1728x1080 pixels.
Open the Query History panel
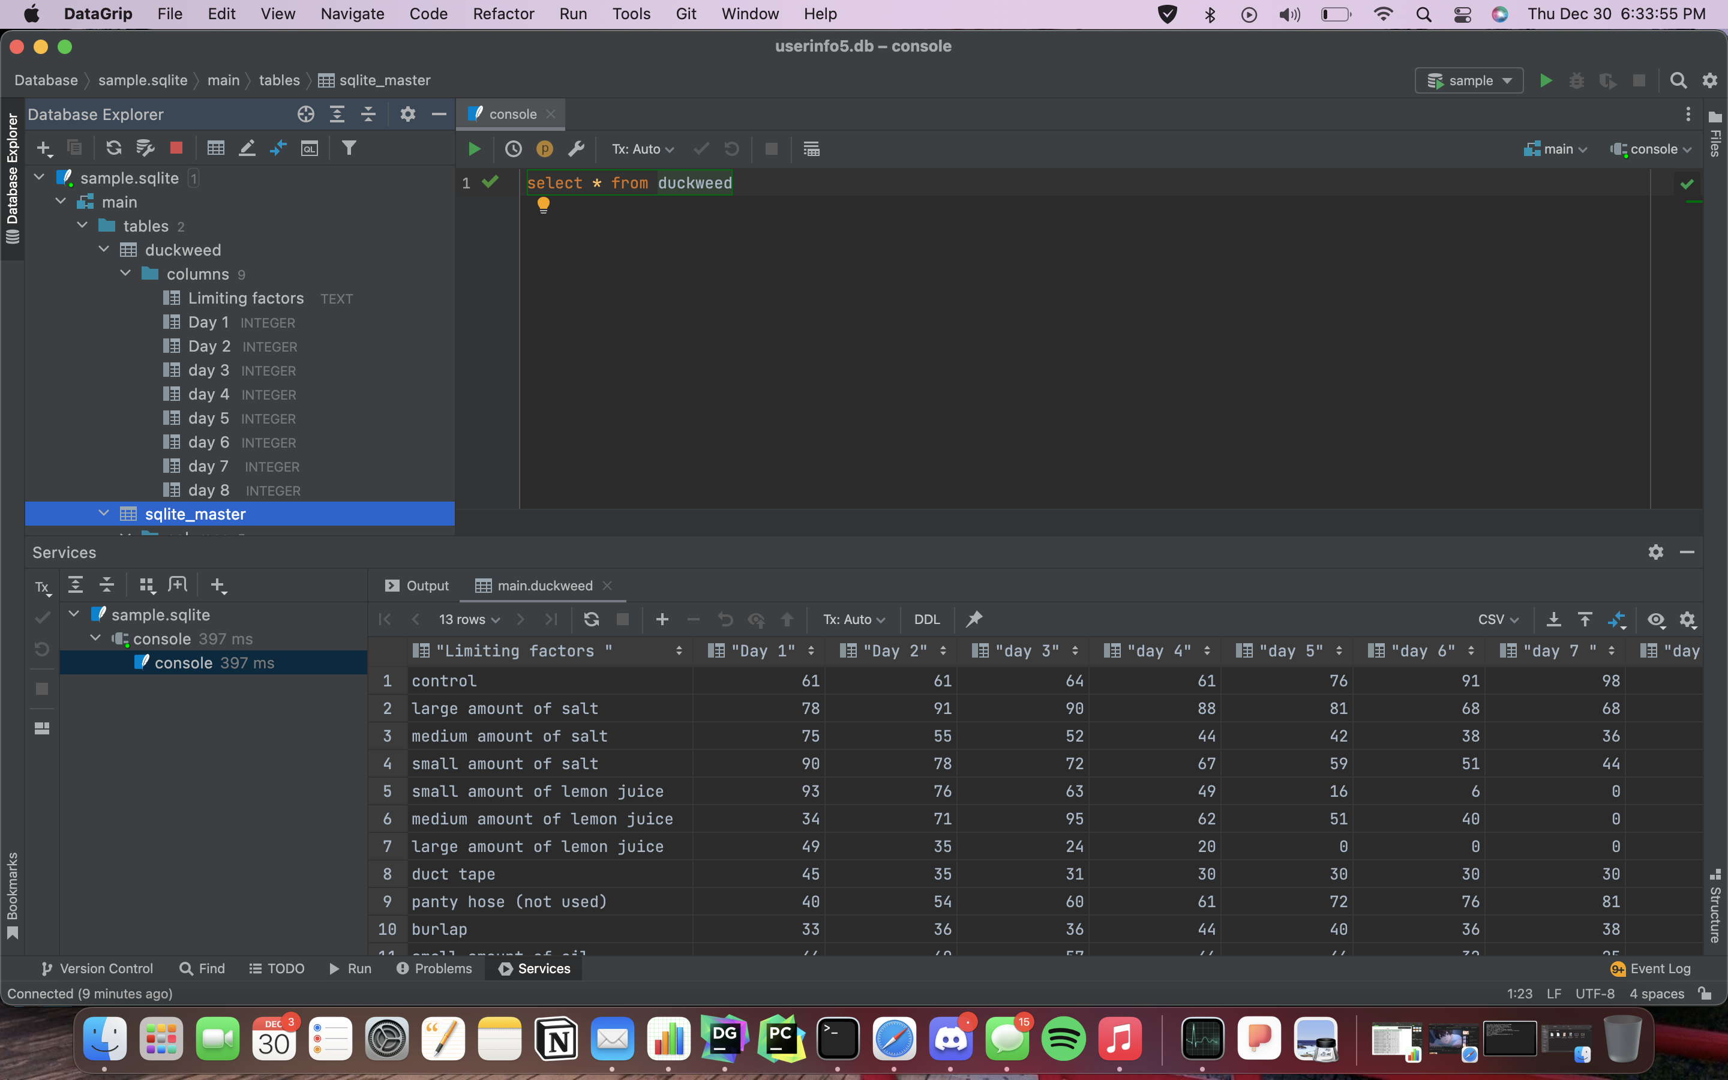tap(514, 149)
